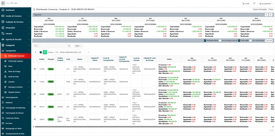The height and width of the screenshot is (136, 275).
Task: Open the search column selector dropdown
Action: [x=37, y=46]
